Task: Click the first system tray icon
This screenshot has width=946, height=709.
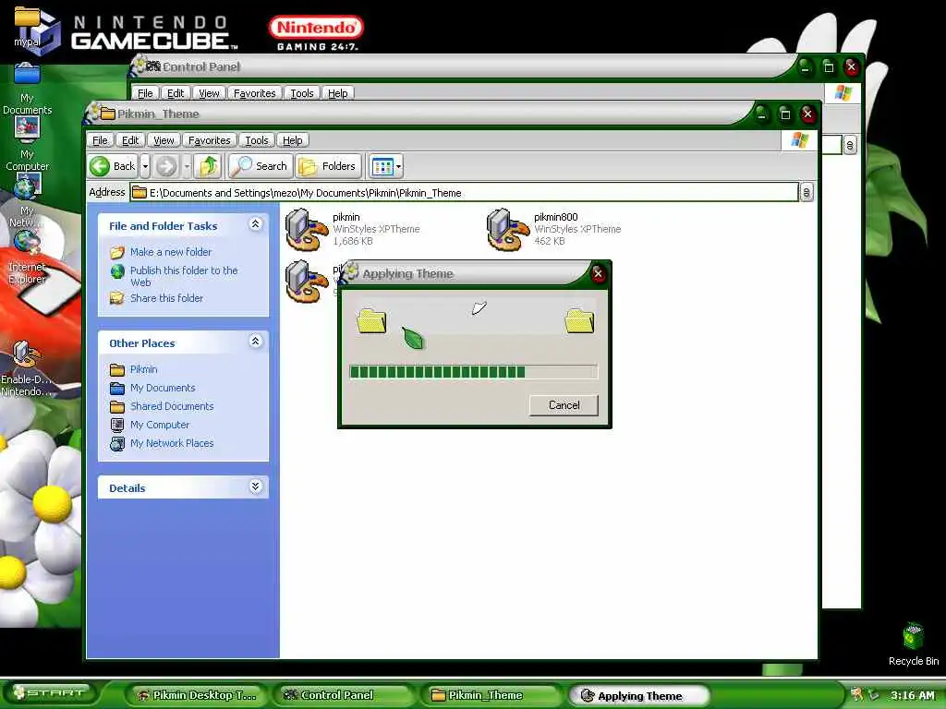Action: pos(856,694)
